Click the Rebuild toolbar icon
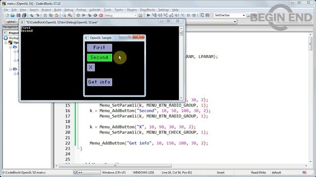316x177 pixels. click(x=95, y=15)
